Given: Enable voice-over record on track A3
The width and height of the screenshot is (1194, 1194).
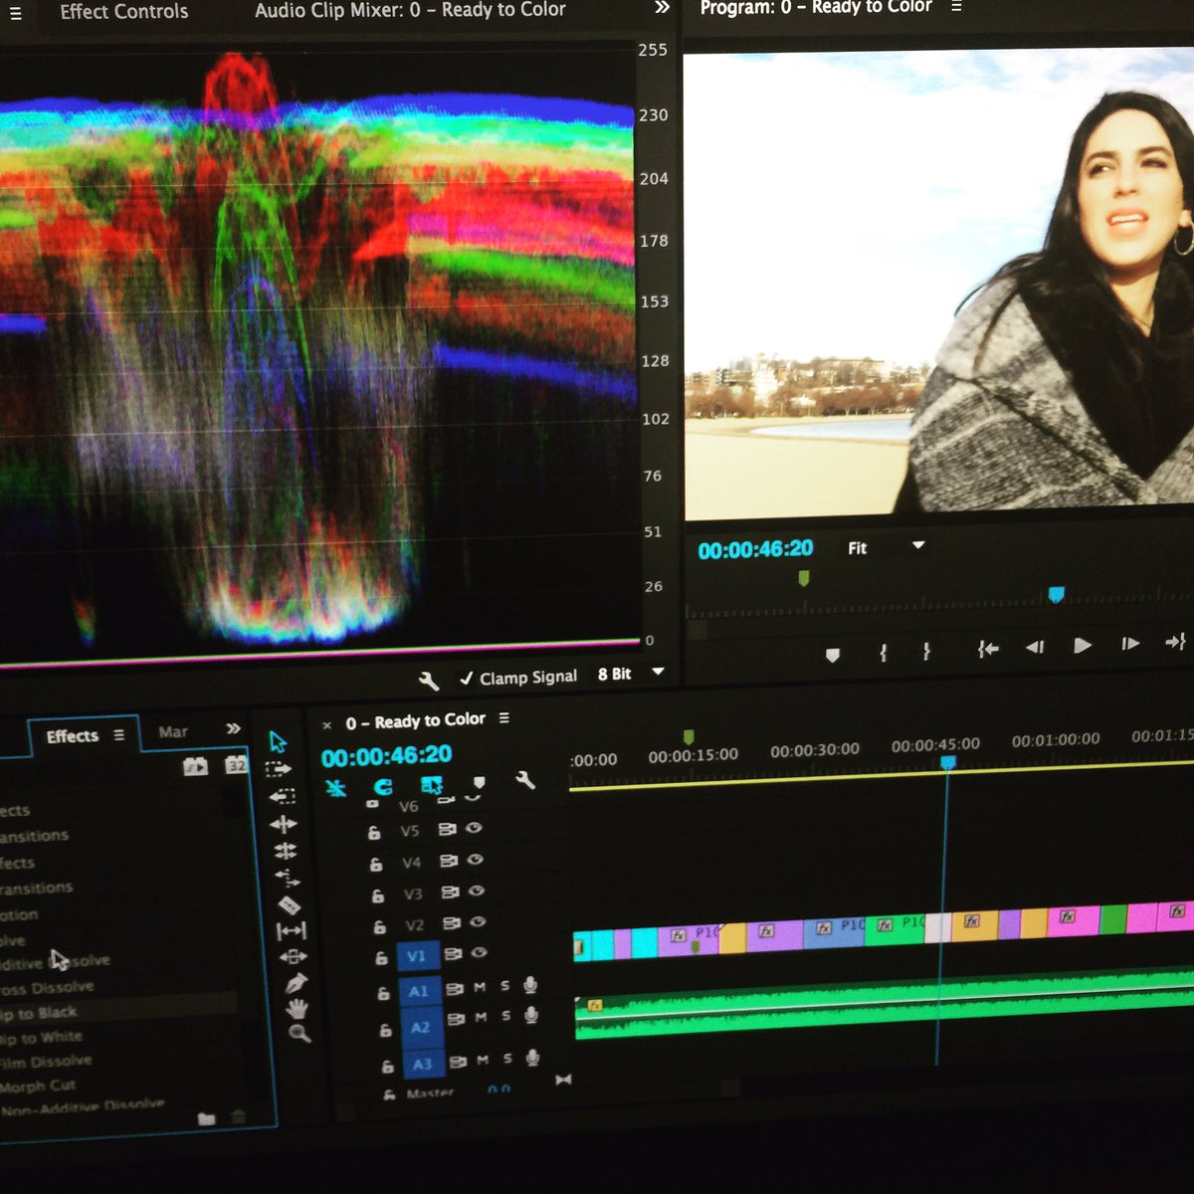Looking at the screenshot, I should click(x=532, y=1058).
